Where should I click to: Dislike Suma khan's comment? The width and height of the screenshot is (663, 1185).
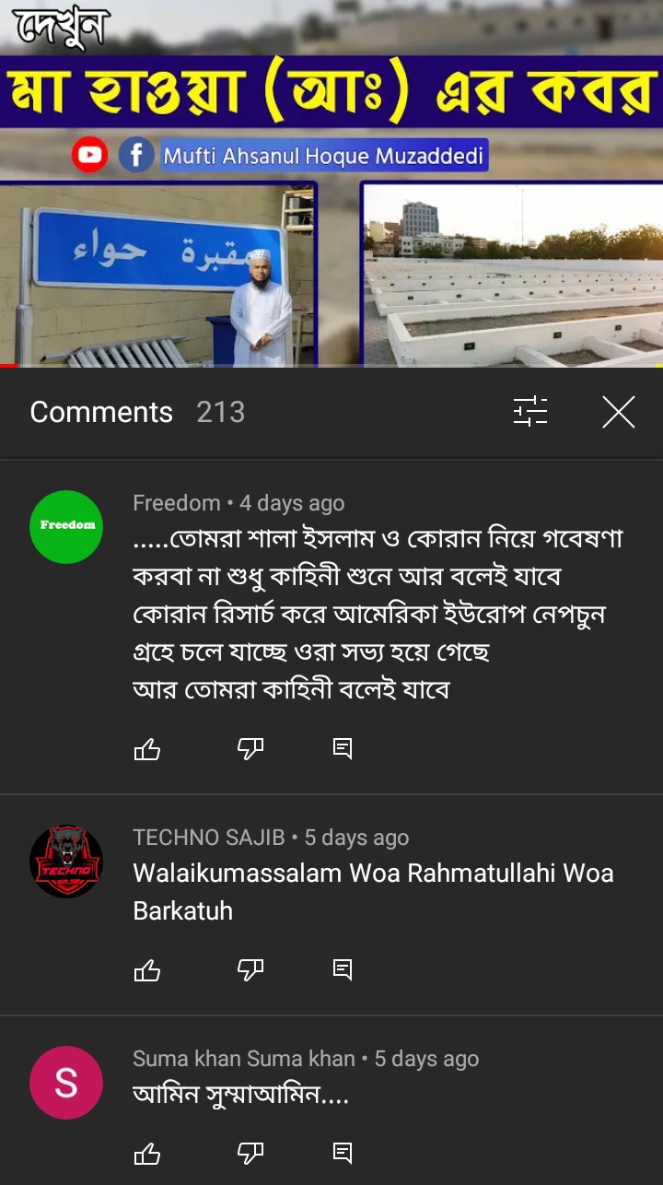pyautogui.click(x=250, y=1153)
